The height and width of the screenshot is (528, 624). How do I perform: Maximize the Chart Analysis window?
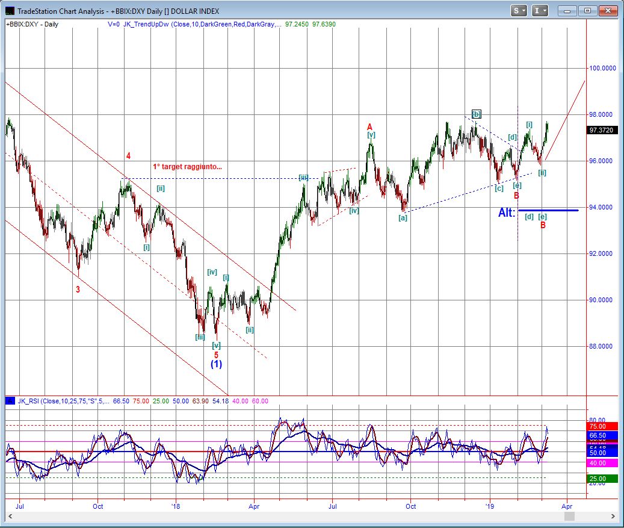[x=587, y=11]
